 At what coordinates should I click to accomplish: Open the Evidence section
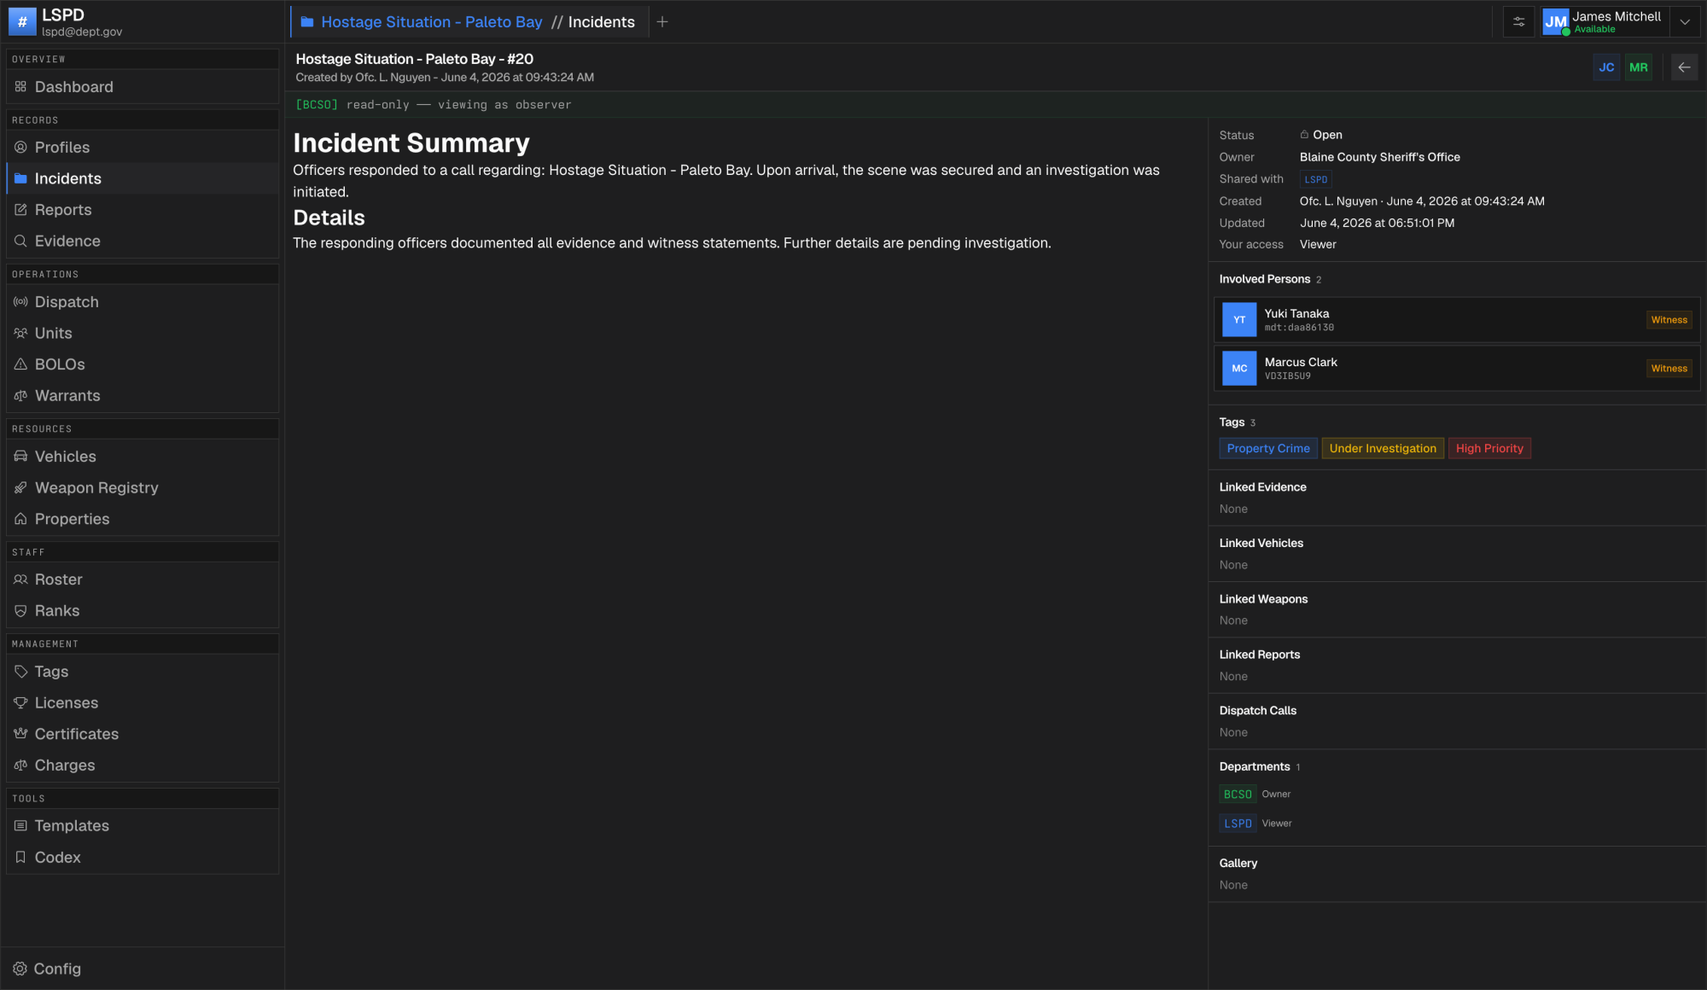[143, 242]
